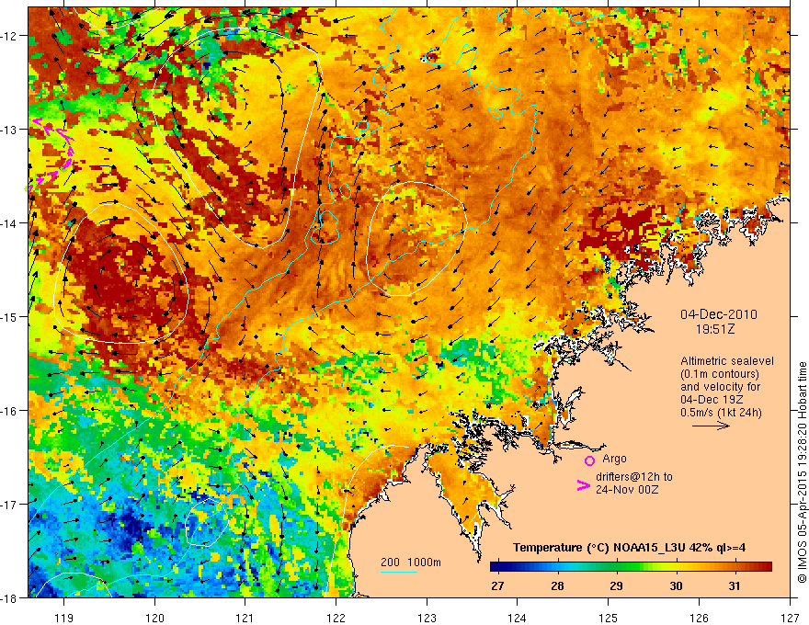Viewport: 809px width, 625px height.
Task: Click the temperature color bar legend
Action: click(631, 567)
